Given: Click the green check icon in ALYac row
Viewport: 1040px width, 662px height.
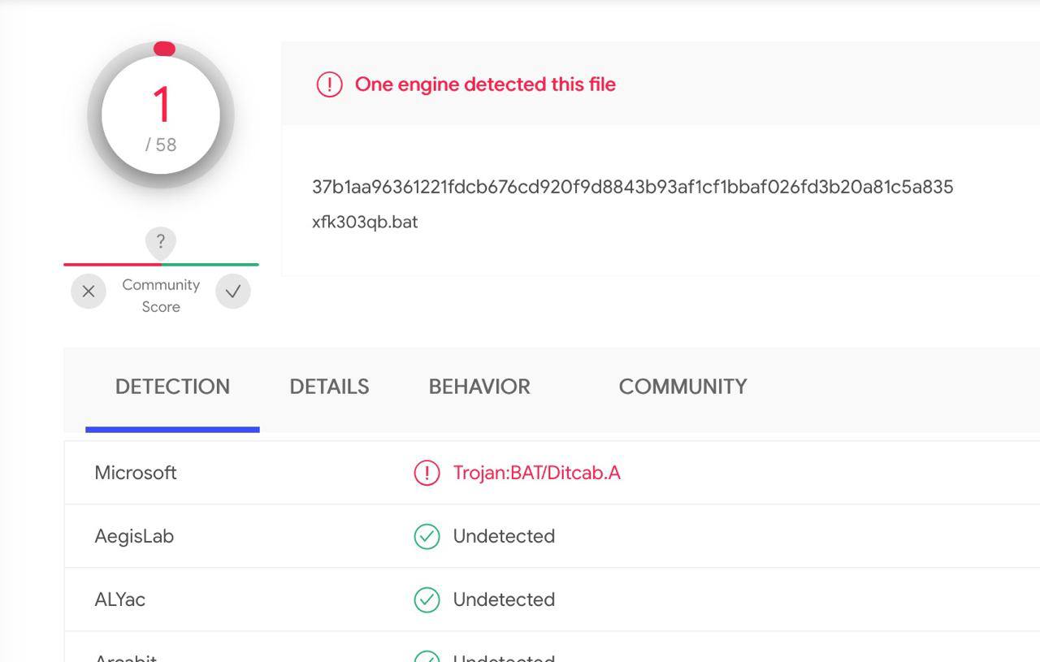Looking at the screenshot, I should pos(427,599).
